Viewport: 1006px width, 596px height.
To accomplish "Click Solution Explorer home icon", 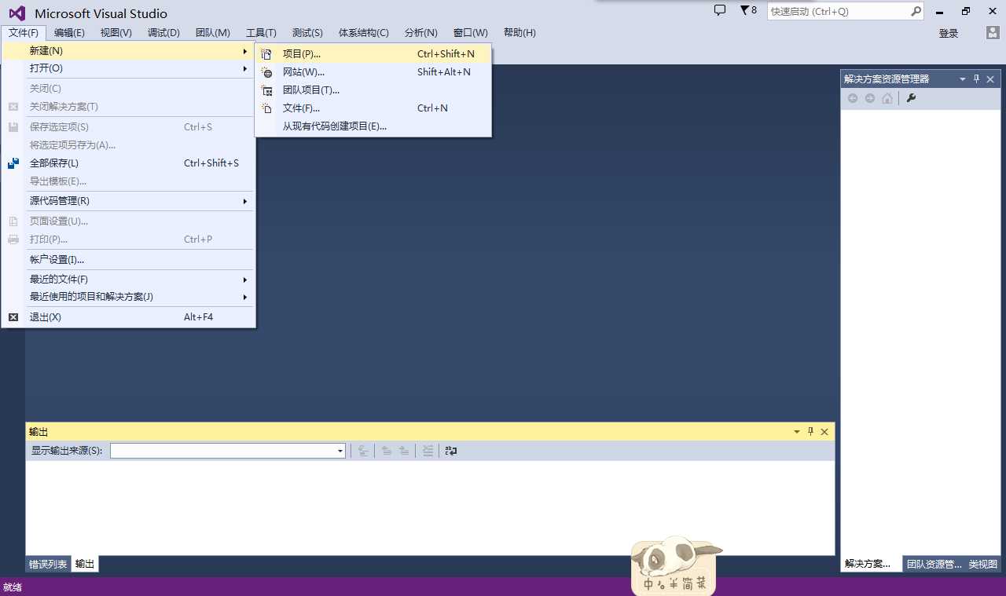I will 887,98.
